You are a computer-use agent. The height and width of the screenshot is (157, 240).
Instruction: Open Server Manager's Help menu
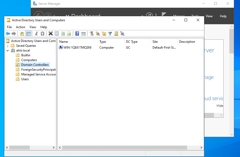point(223,16)
